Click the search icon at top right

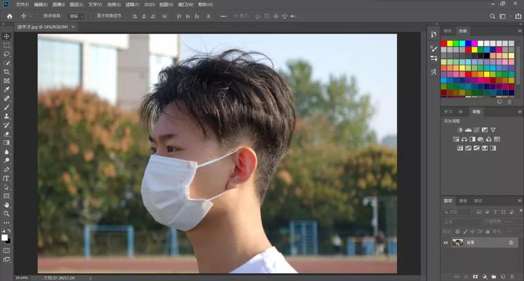(x=492, y=16)
